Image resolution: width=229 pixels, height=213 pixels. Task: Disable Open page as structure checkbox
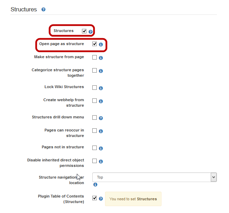(x=95, y=44)
